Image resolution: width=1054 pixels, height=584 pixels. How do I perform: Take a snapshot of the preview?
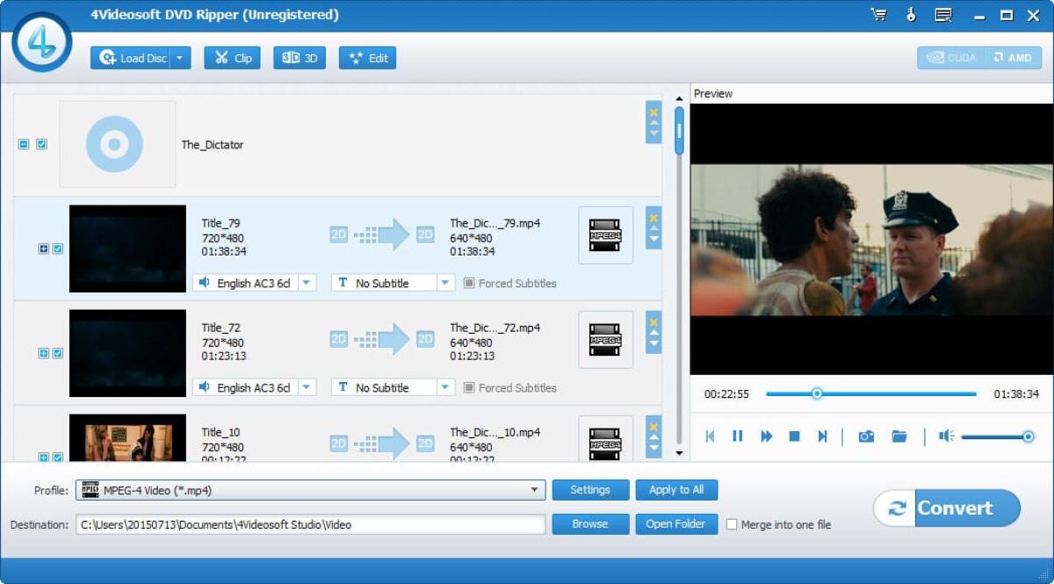point(865,436)
